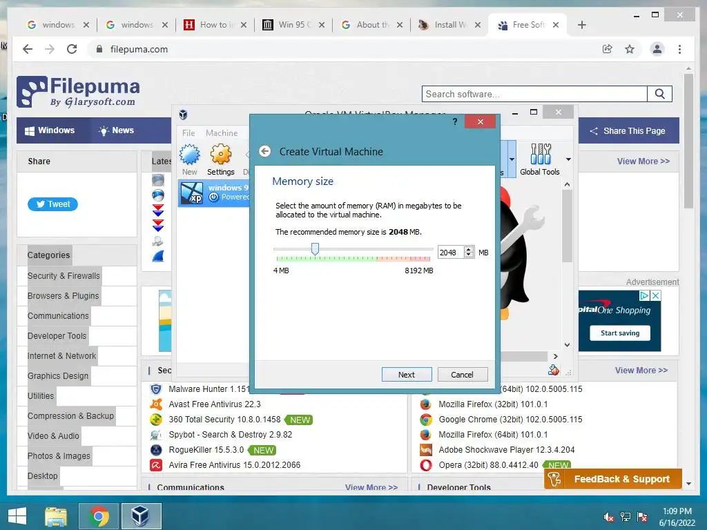The width and height of the screenshot is (707, 530).
Task: Open VirtualBox Settings gear icon
Action: (221, 155)
